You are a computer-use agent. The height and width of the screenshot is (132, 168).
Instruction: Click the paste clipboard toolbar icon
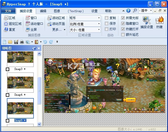[37, 42]
